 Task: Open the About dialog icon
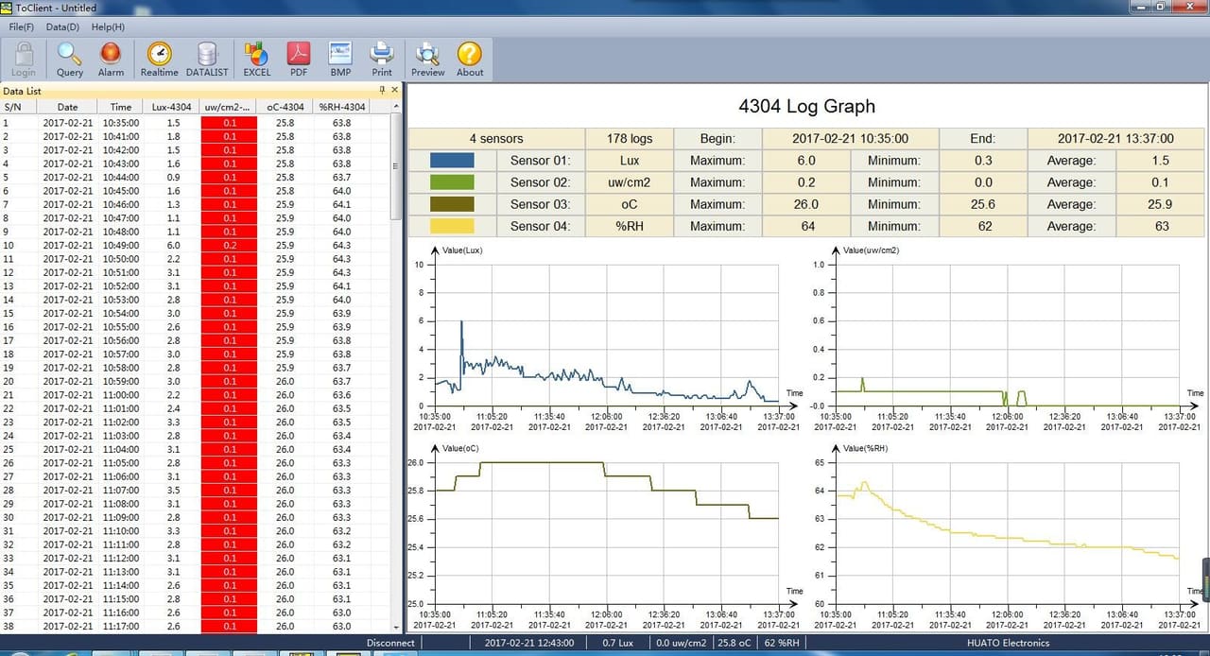tap(470, 59)
